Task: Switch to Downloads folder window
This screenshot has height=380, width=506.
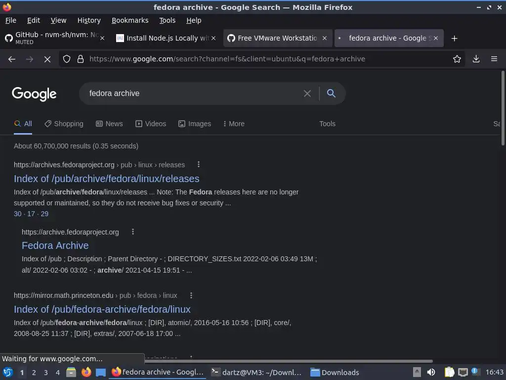Action: pyautogui.click(x=335, y=372)
